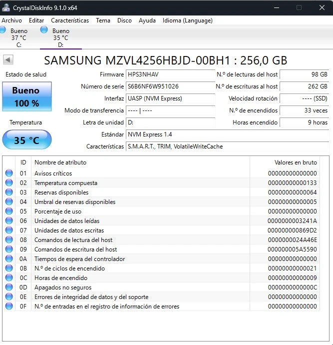Open the Características menu
Viewport: 333px width, 345px height.
tap(70, 20)
